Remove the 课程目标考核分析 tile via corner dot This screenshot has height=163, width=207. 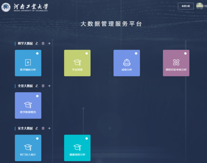[185, 53]
